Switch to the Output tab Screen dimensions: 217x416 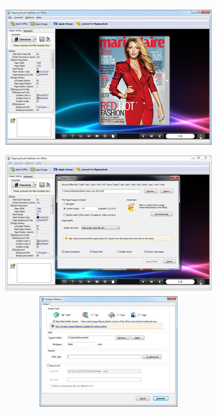tap(46, 304)
